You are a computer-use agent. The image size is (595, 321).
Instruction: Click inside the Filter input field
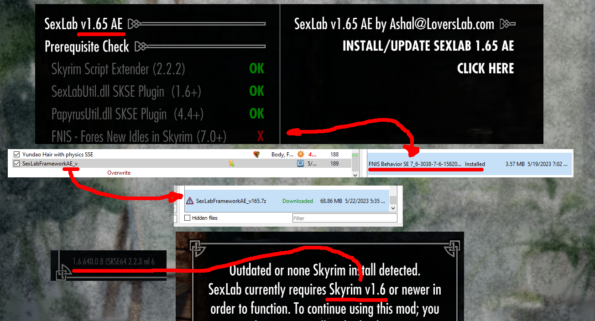point(344,217)
